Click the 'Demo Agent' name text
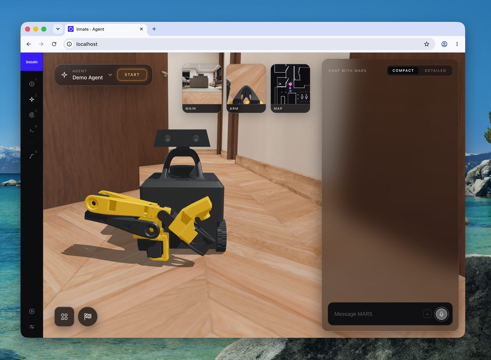The width and height of the screenshot is (491, 360). pyautogui.click(x=87, y=78)
